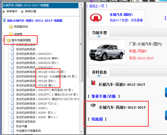Click 菜单展开 menu text
This screenshot has width=167, height=135.
12,11
